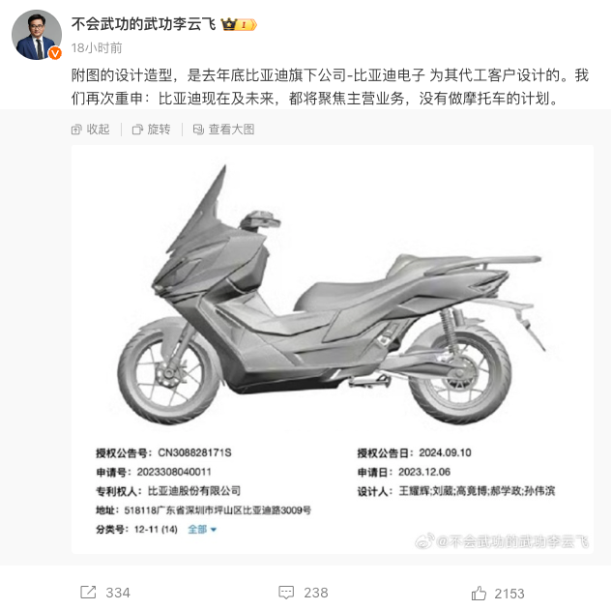Click the motorcycle patent image
The width and height of the screenshot is (611, 610).
tap(333, 349)
